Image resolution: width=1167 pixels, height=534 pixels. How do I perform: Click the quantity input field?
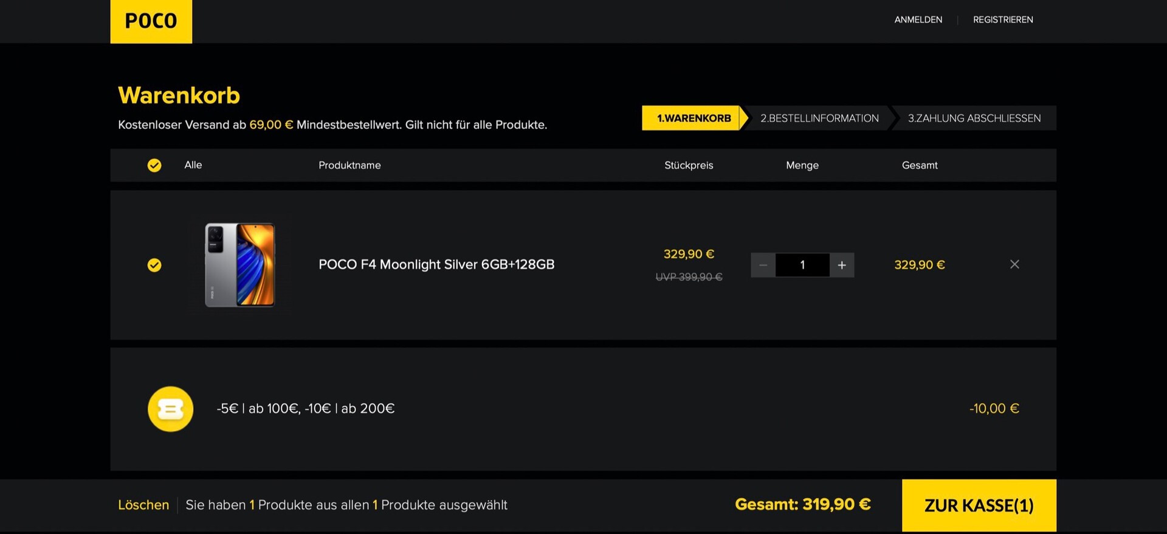(802, 265)
